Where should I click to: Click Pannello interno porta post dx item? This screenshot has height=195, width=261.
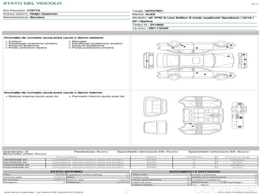(98, 96)
